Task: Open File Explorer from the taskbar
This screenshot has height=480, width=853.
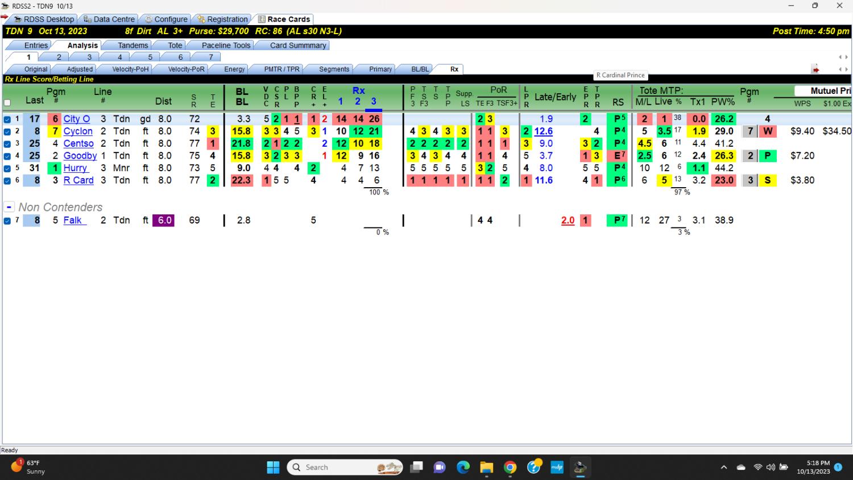Action: [x=487, y=467]
